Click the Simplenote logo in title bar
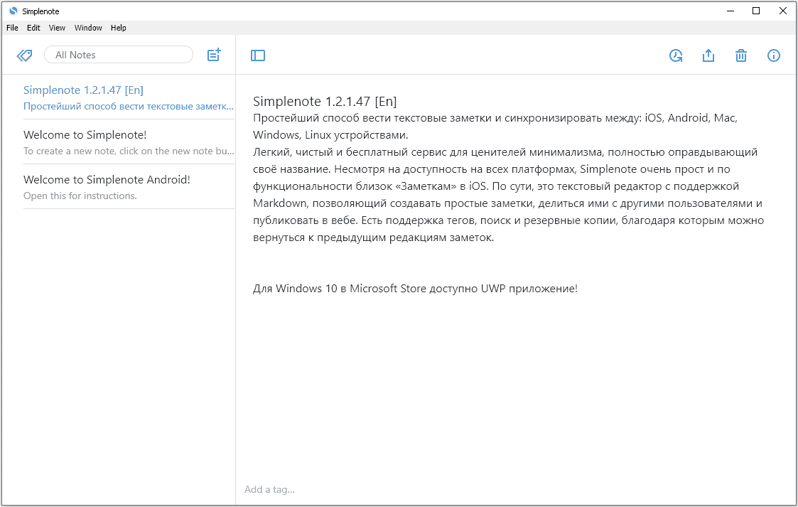This screenshot has width=798, height=507. pos(13,11)
